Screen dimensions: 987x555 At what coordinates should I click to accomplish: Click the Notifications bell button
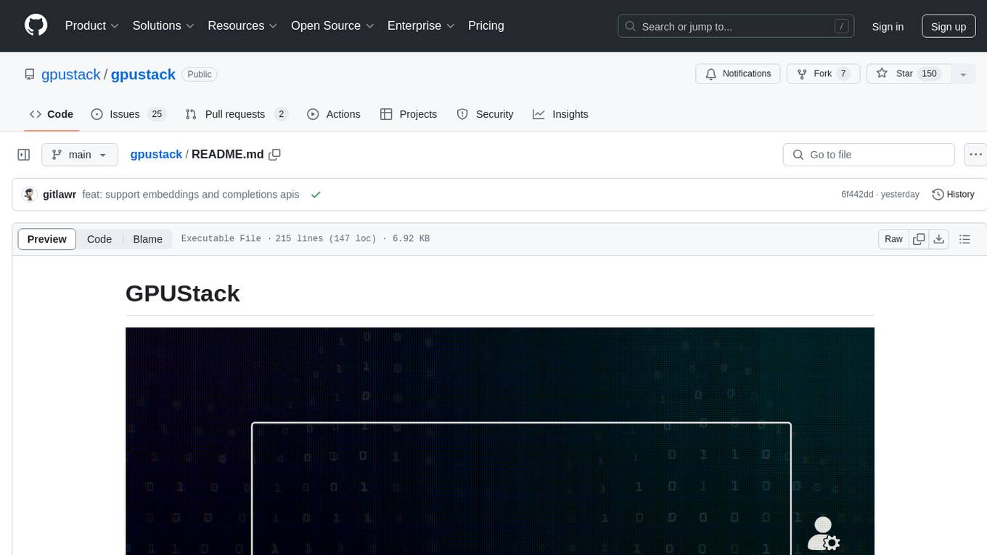coord(738,73)
